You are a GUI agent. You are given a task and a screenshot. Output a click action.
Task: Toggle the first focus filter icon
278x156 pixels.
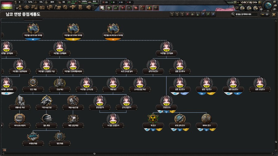pyautogui.click(x=172, y=14)
